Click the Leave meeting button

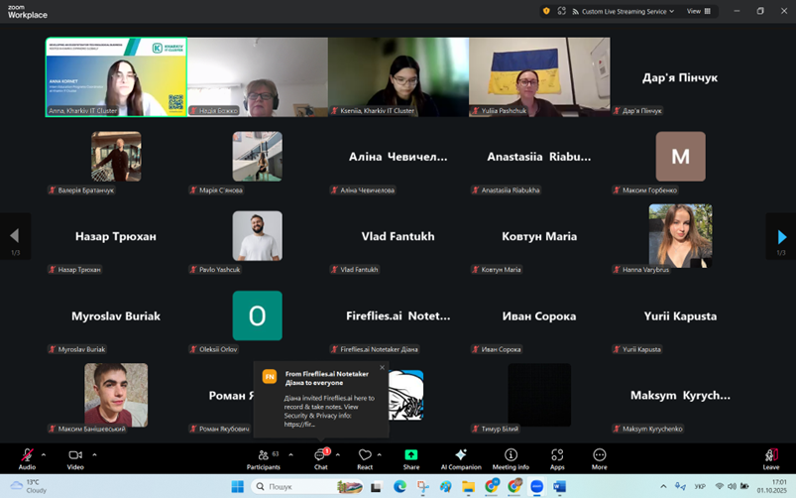coord(770,456)
